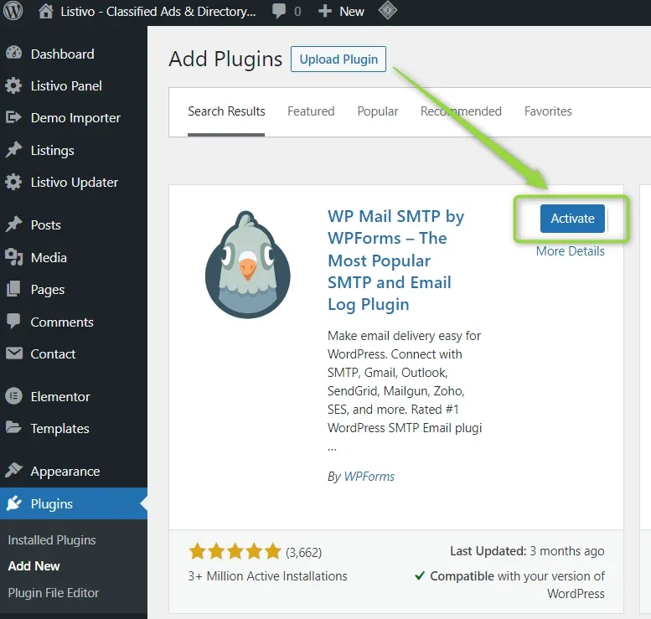Open Elementor menu item

[60, 396]
